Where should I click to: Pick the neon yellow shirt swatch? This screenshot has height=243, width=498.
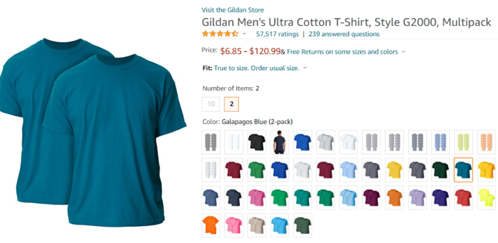(486, 198)
